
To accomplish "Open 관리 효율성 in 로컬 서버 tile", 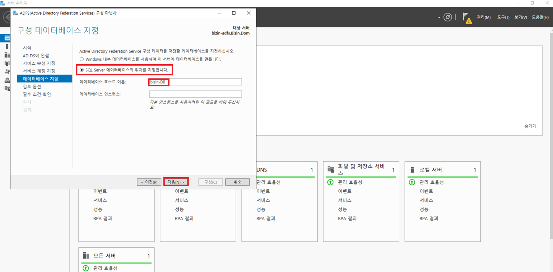I will click(x=432, y=182).
